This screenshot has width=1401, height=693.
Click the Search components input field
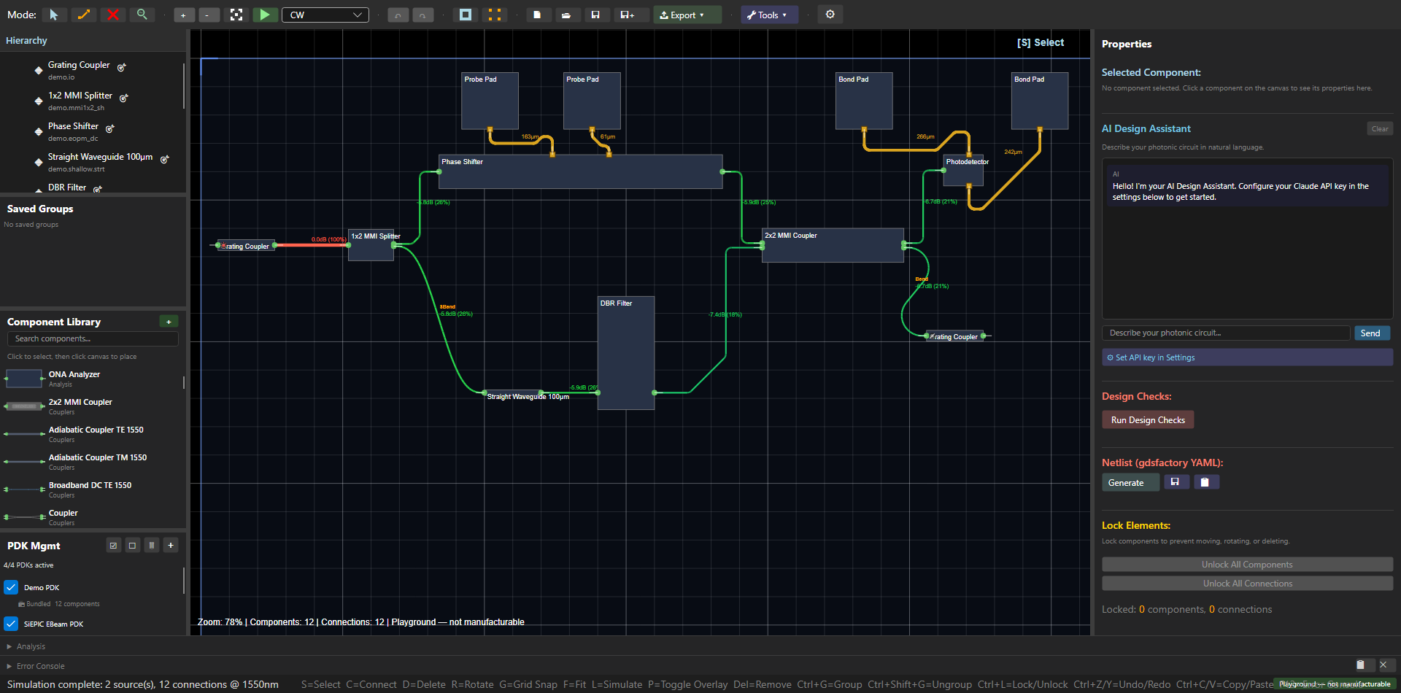pyautogui.click(x=93, y=338)
